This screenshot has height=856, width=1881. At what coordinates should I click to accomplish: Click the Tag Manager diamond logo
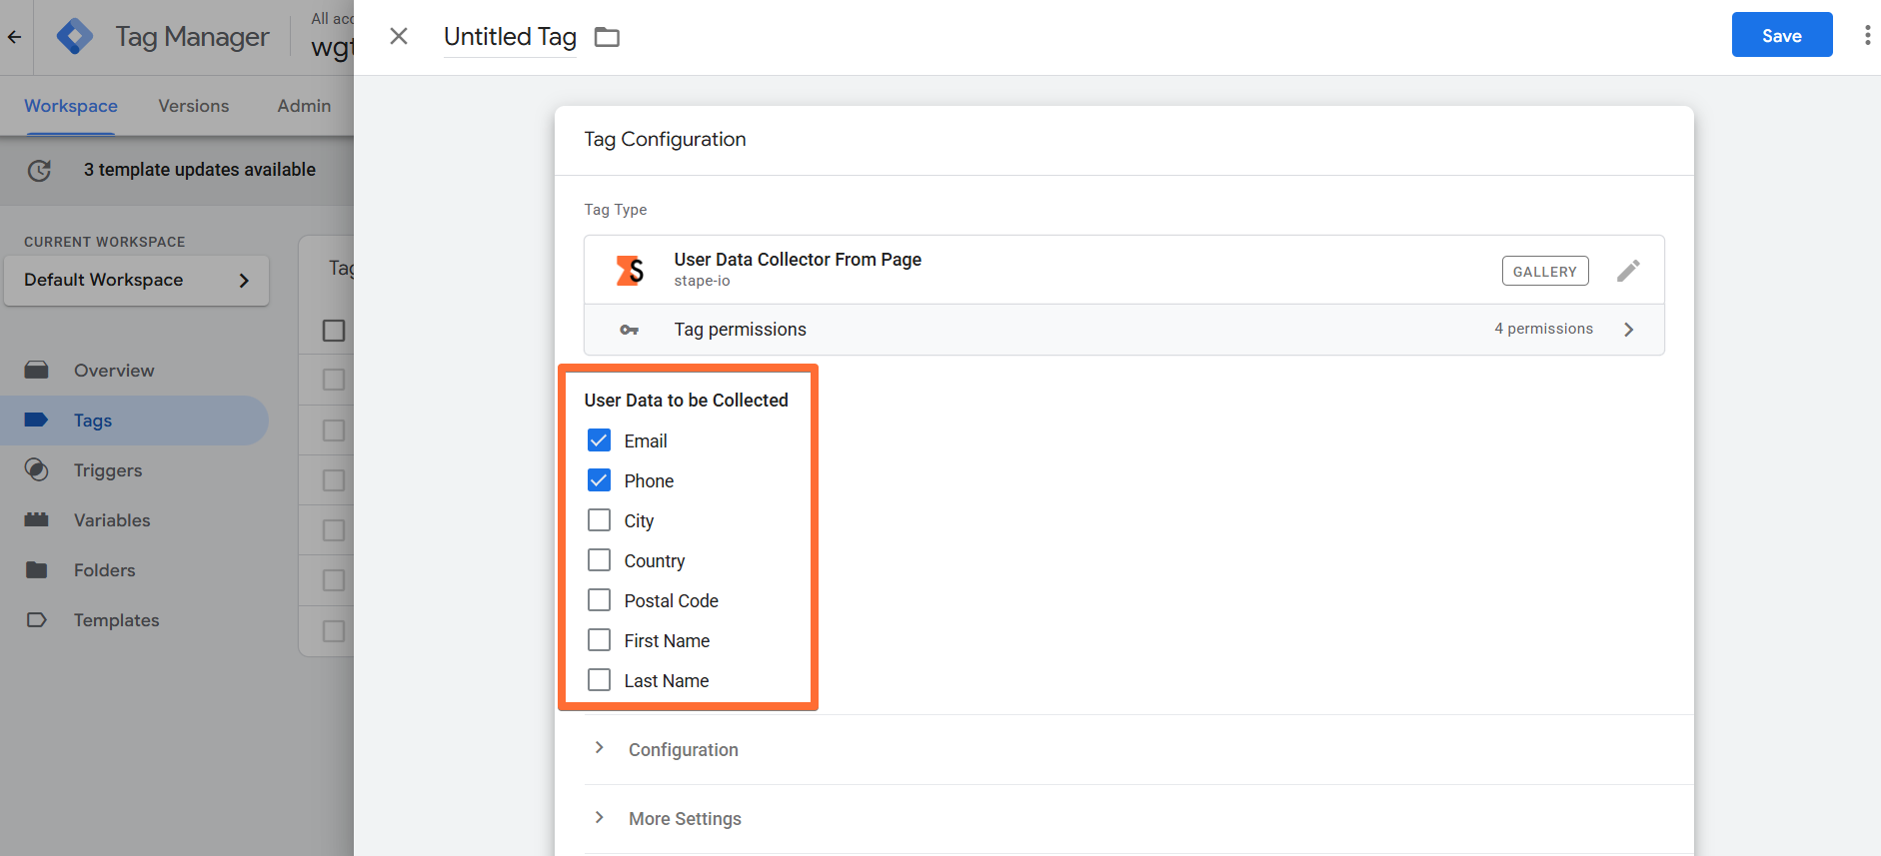pos(75,37)
